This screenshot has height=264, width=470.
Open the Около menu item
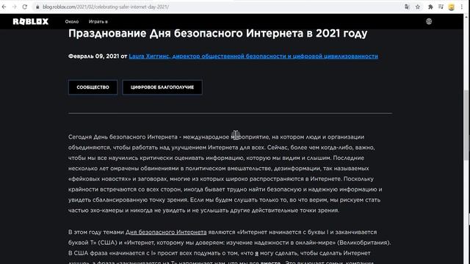point(72,21)
